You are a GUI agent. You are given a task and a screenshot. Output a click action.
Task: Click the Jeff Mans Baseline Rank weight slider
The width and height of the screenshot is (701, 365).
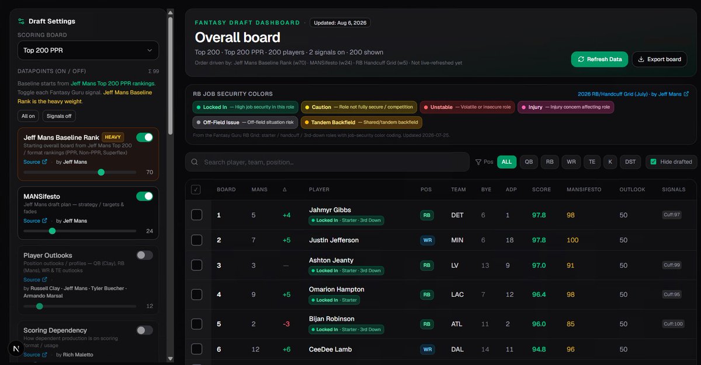coord(80,172)
